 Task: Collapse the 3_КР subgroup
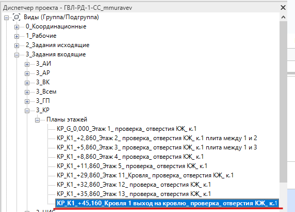[27, 111]
